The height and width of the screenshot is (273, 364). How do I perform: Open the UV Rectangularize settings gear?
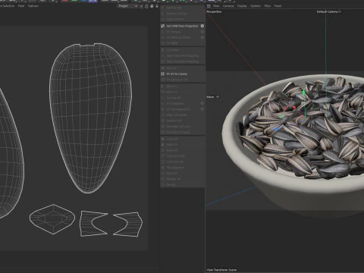(x=202, y=109)
